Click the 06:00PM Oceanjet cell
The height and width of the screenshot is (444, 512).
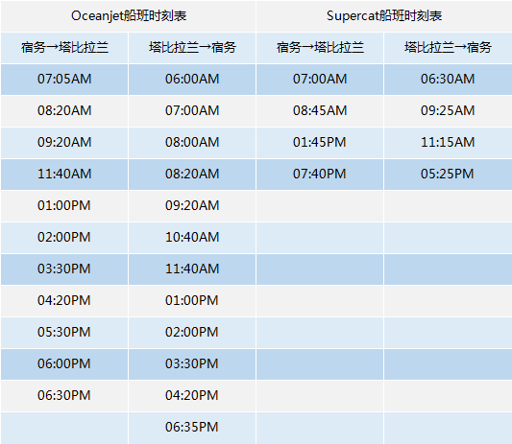(x=64, y=364)
